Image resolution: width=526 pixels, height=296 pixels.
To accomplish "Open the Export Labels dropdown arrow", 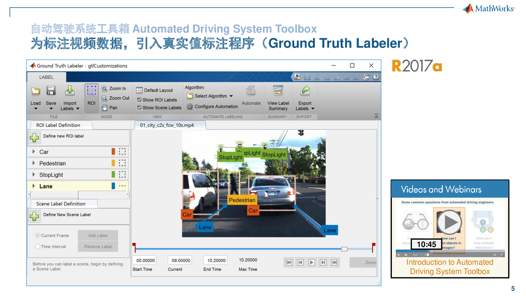I will pos(313,109).
